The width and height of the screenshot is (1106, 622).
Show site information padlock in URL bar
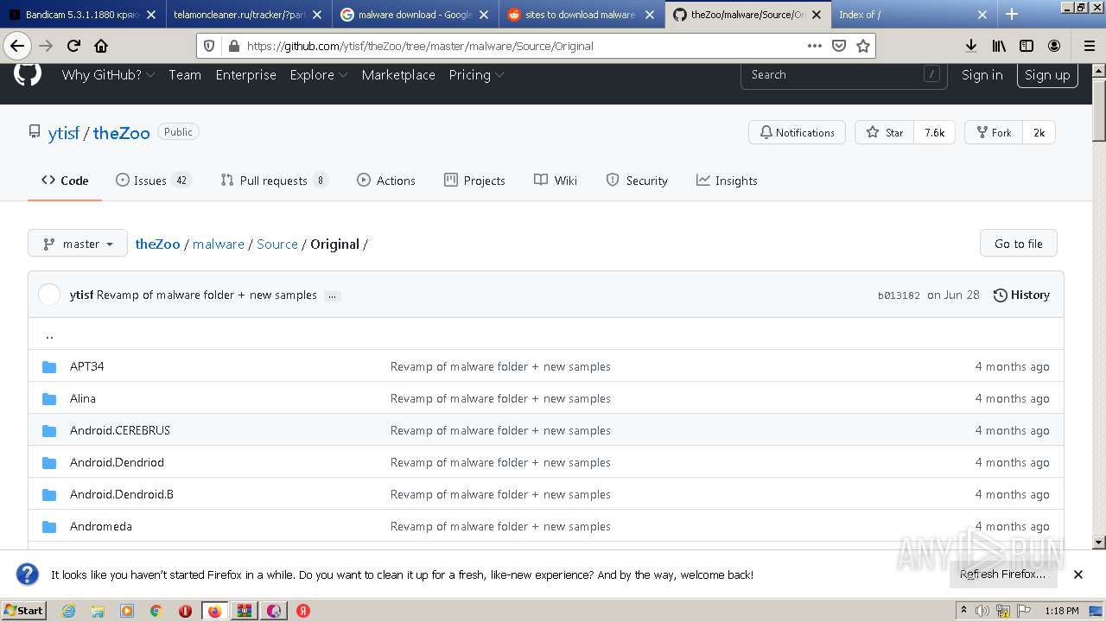tap(232, 46)
